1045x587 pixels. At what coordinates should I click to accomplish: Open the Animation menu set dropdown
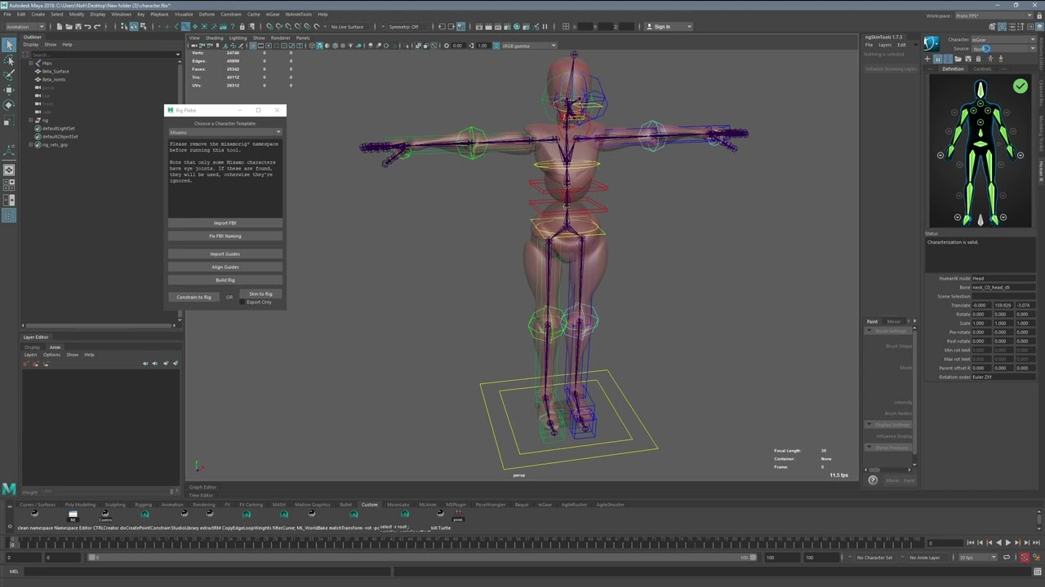[x=25, y=27]
